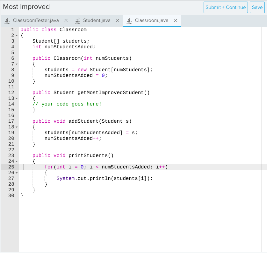Close the ClassroomTester.java tab

(x=66, y=20)
